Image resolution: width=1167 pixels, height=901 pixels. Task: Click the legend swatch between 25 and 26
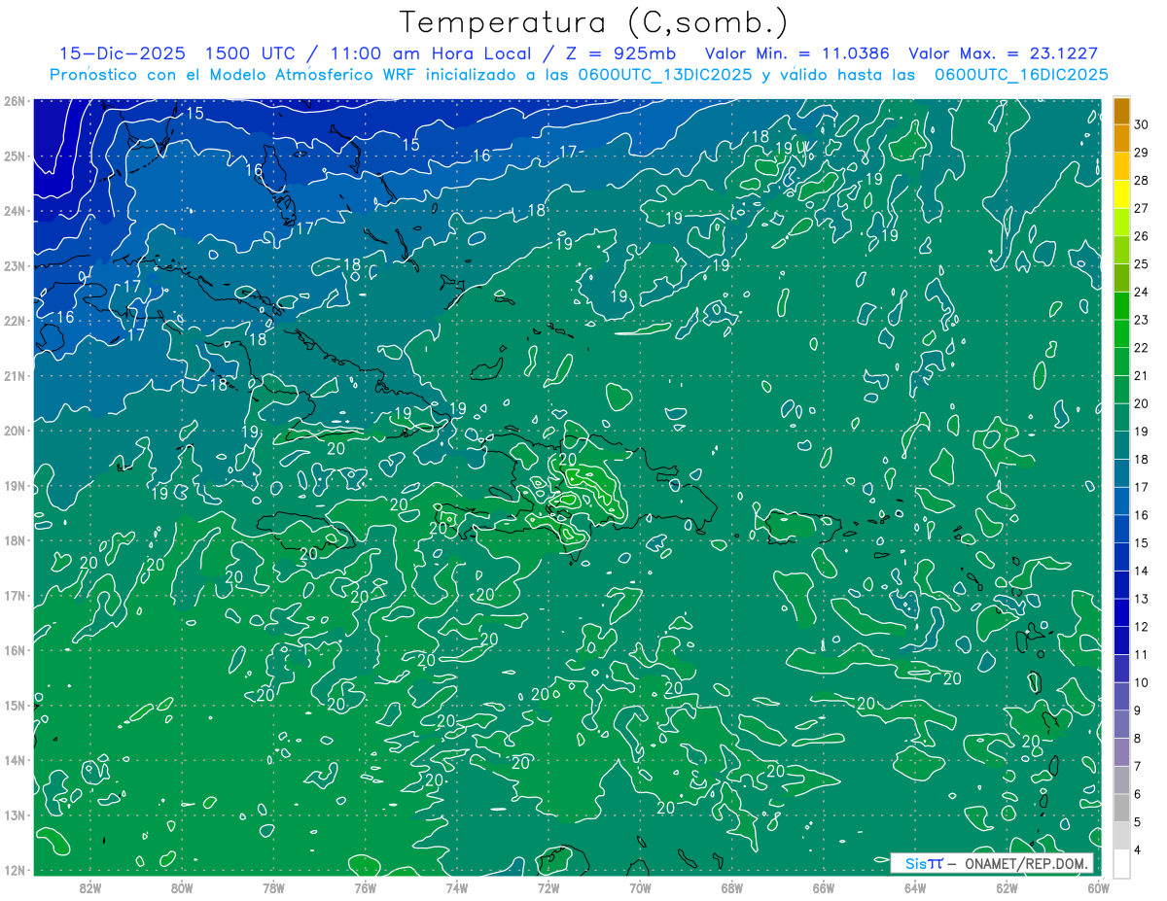pyautogui.click(x=1121, y=251)
